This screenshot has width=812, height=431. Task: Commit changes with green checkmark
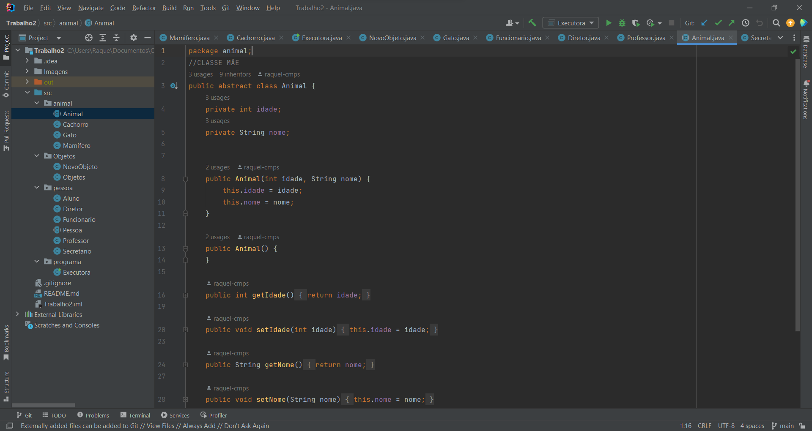click(x=718, y=23)
